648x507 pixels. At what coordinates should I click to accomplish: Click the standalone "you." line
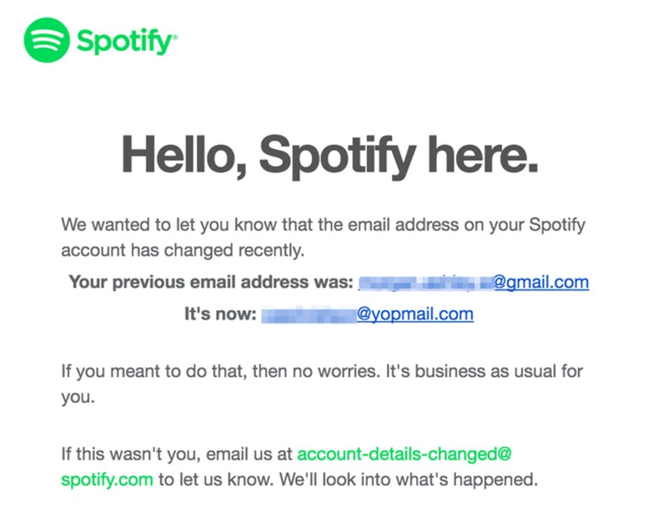click(78, 397)
